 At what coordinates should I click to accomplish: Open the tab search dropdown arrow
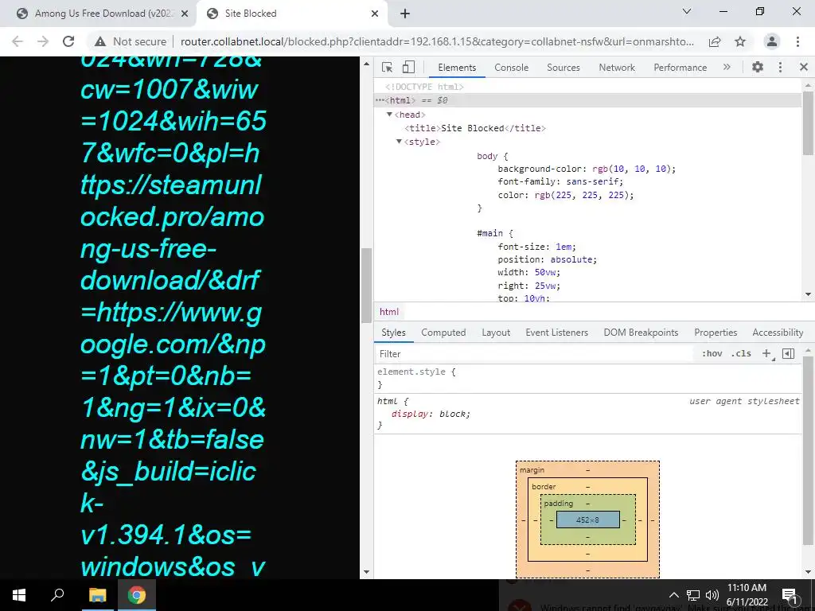687,11
